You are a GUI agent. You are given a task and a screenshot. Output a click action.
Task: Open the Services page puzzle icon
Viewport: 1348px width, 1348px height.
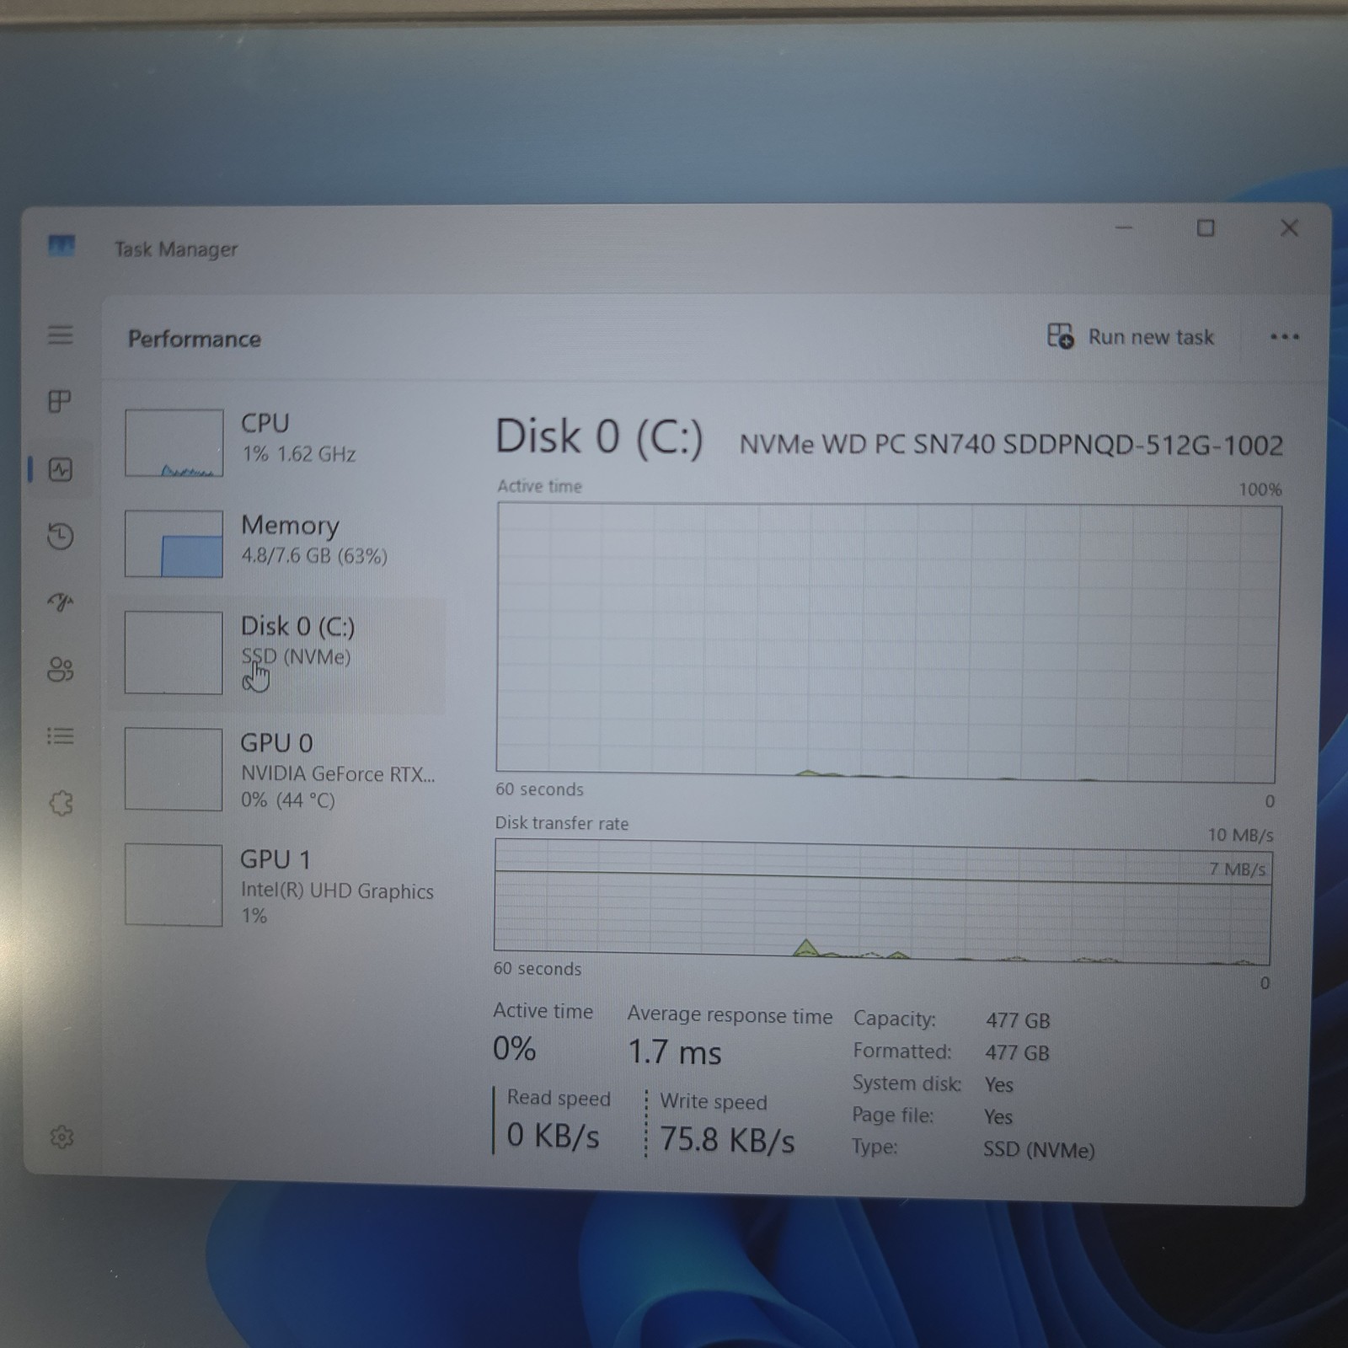coord(61,803)
